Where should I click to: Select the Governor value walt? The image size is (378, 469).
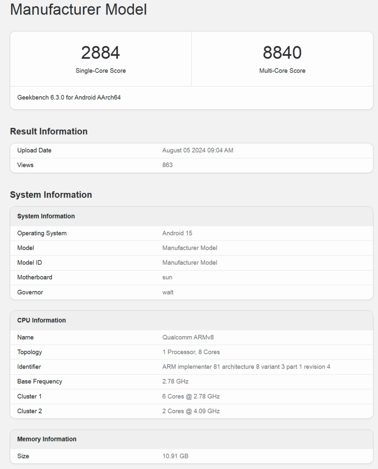168,292
